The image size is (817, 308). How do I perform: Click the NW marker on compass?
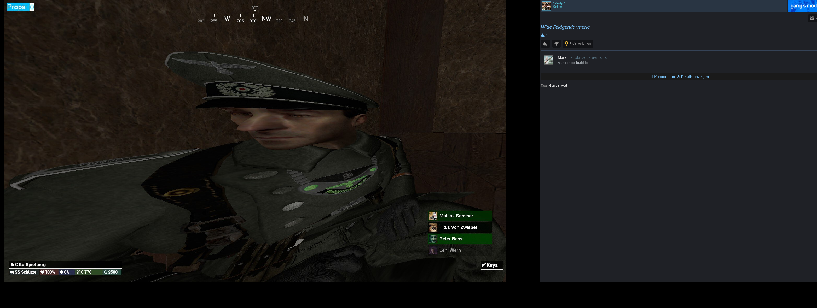(266, 18)
